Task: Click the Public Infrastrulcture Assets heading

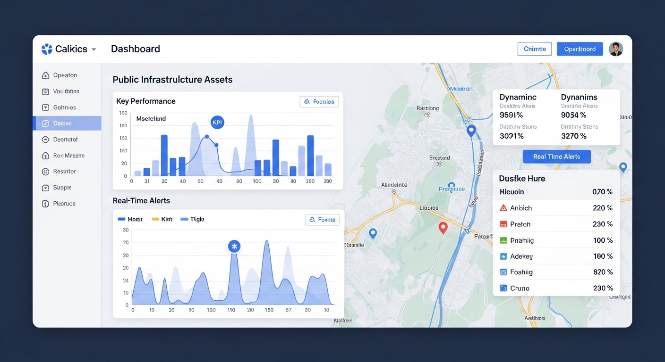Action: 172,80
